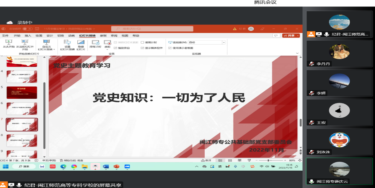
Task: Open PowerPoint from Windows taskbar
Action: click(116, 166)
